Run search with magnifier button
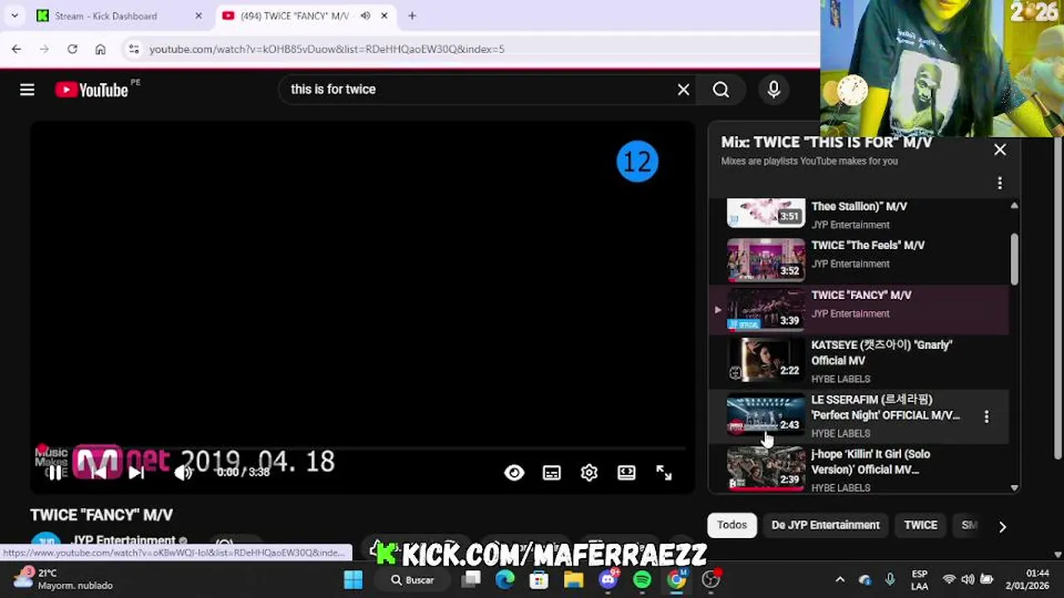The height and width of the screenshot is (598, 1064). [x=721, y=90]
